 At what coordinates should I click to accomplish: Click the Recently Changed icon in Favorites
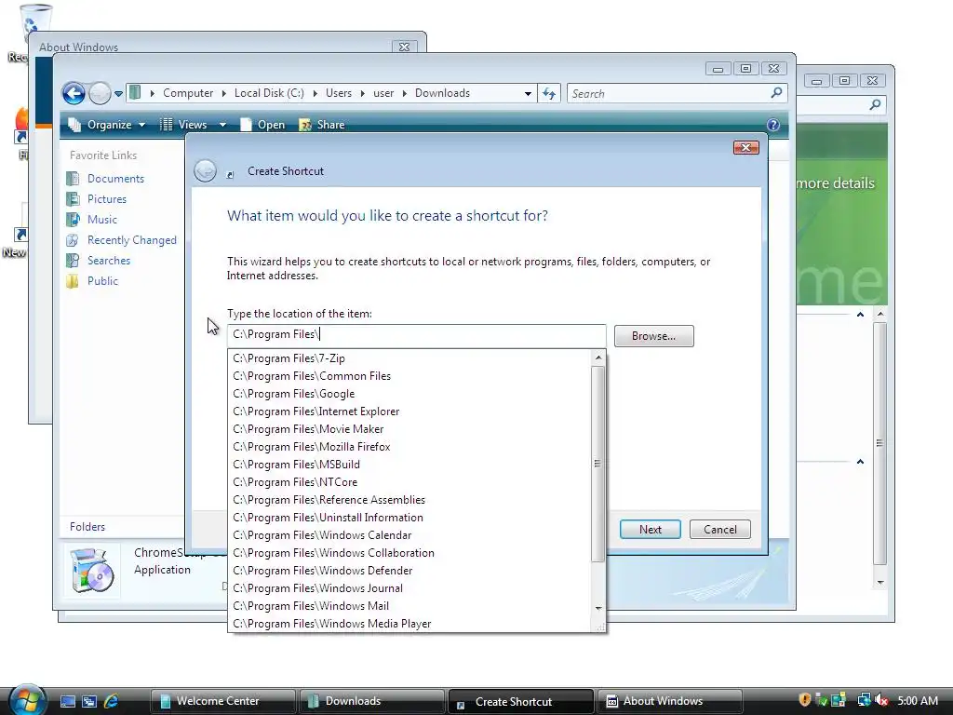pyautogui.click(x=73, y=240)
